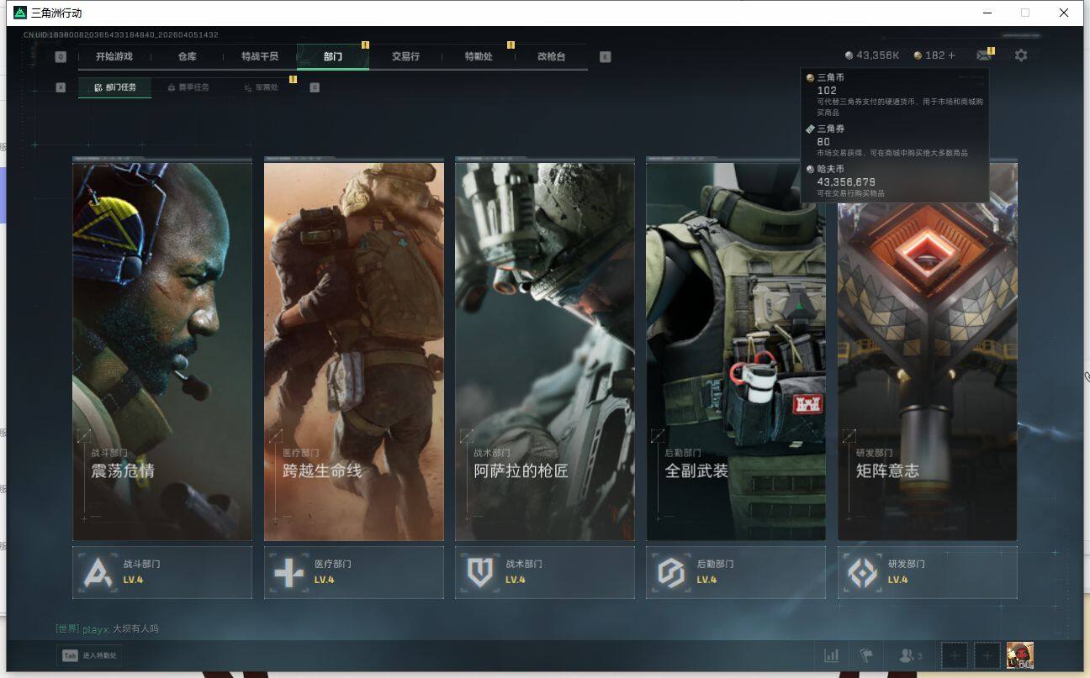The width and height of the screenshot is (1090, 678).
Task: Click the 三角币 heading in the tooltip
Action: point(830,77)
